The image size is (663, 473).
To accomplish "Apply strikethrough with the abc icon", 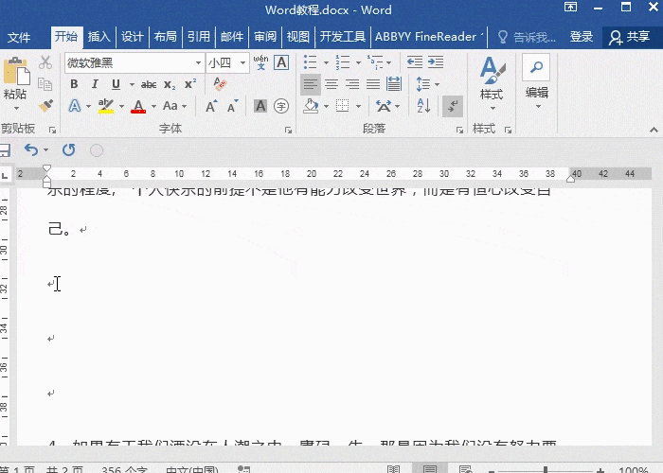I will tap(149, 84).
